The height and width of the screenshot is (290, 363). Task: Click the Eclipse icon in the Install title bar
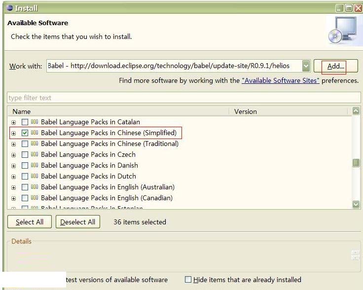click(10, 8)
